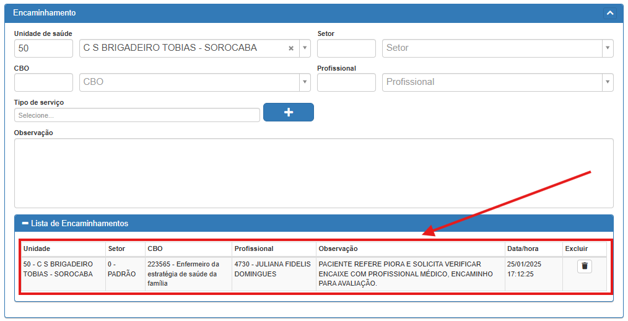
Task: Click the Setor code input field
Action: tap(346, 48)
